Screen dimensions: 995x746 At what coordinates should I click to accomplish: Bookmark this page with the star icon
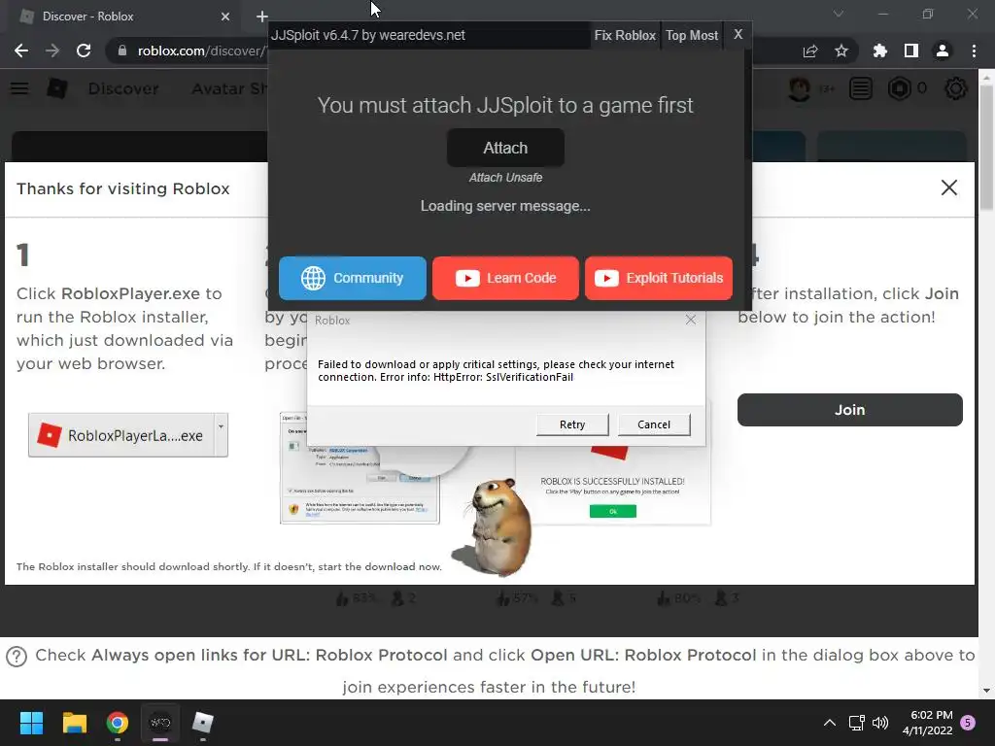click(x=841, y=51)
